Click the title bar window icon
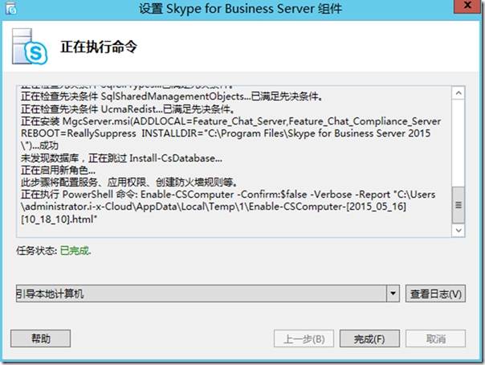 (11, 8)
